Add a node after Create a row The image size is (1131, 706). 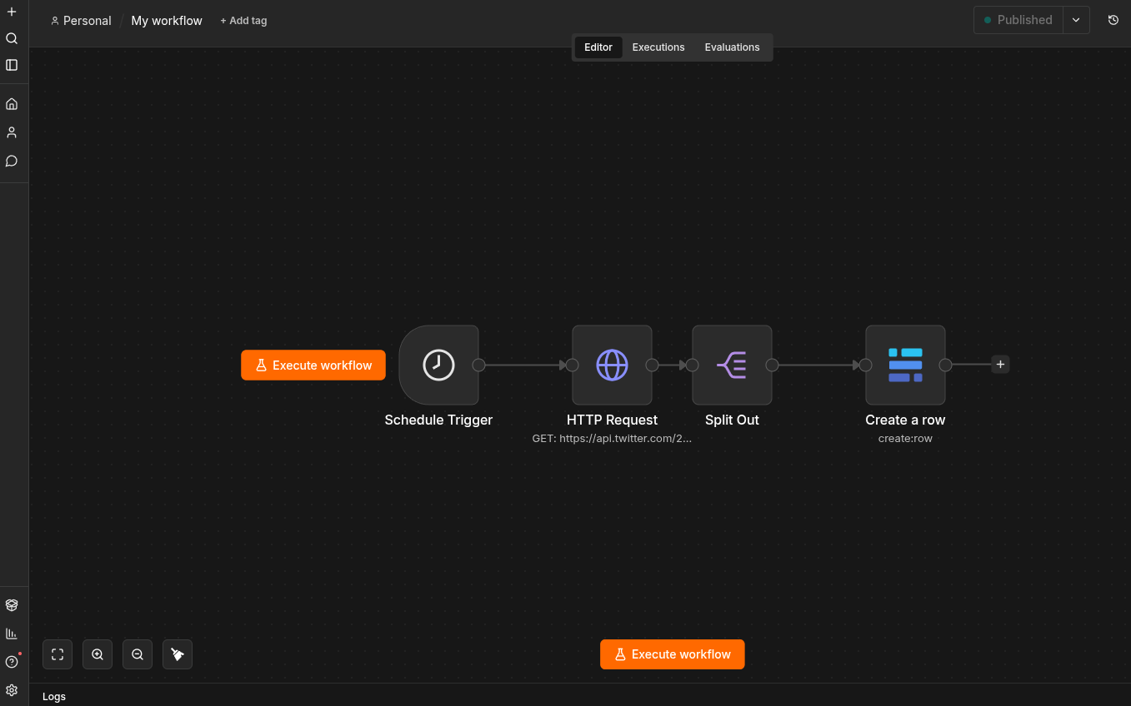[1000, 364]
